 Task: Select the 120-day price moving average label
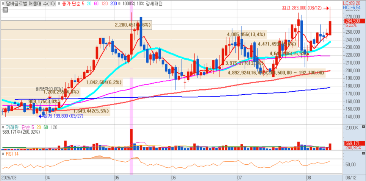105,4
